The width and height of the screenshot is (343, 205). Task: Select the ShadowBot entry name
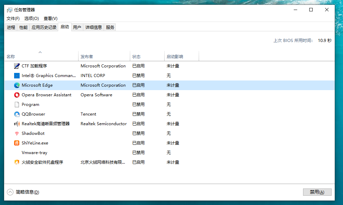33,133
